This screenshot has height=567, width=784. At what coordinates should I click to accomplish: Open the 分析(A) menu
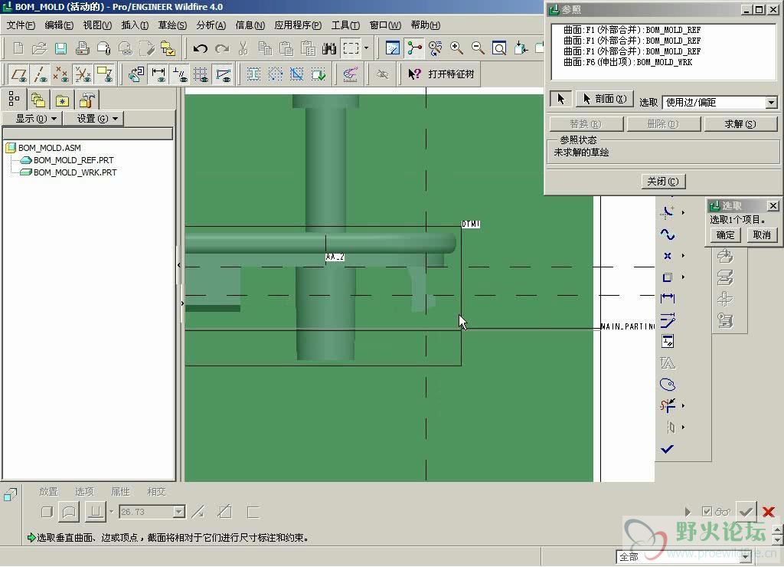[211, 25]
